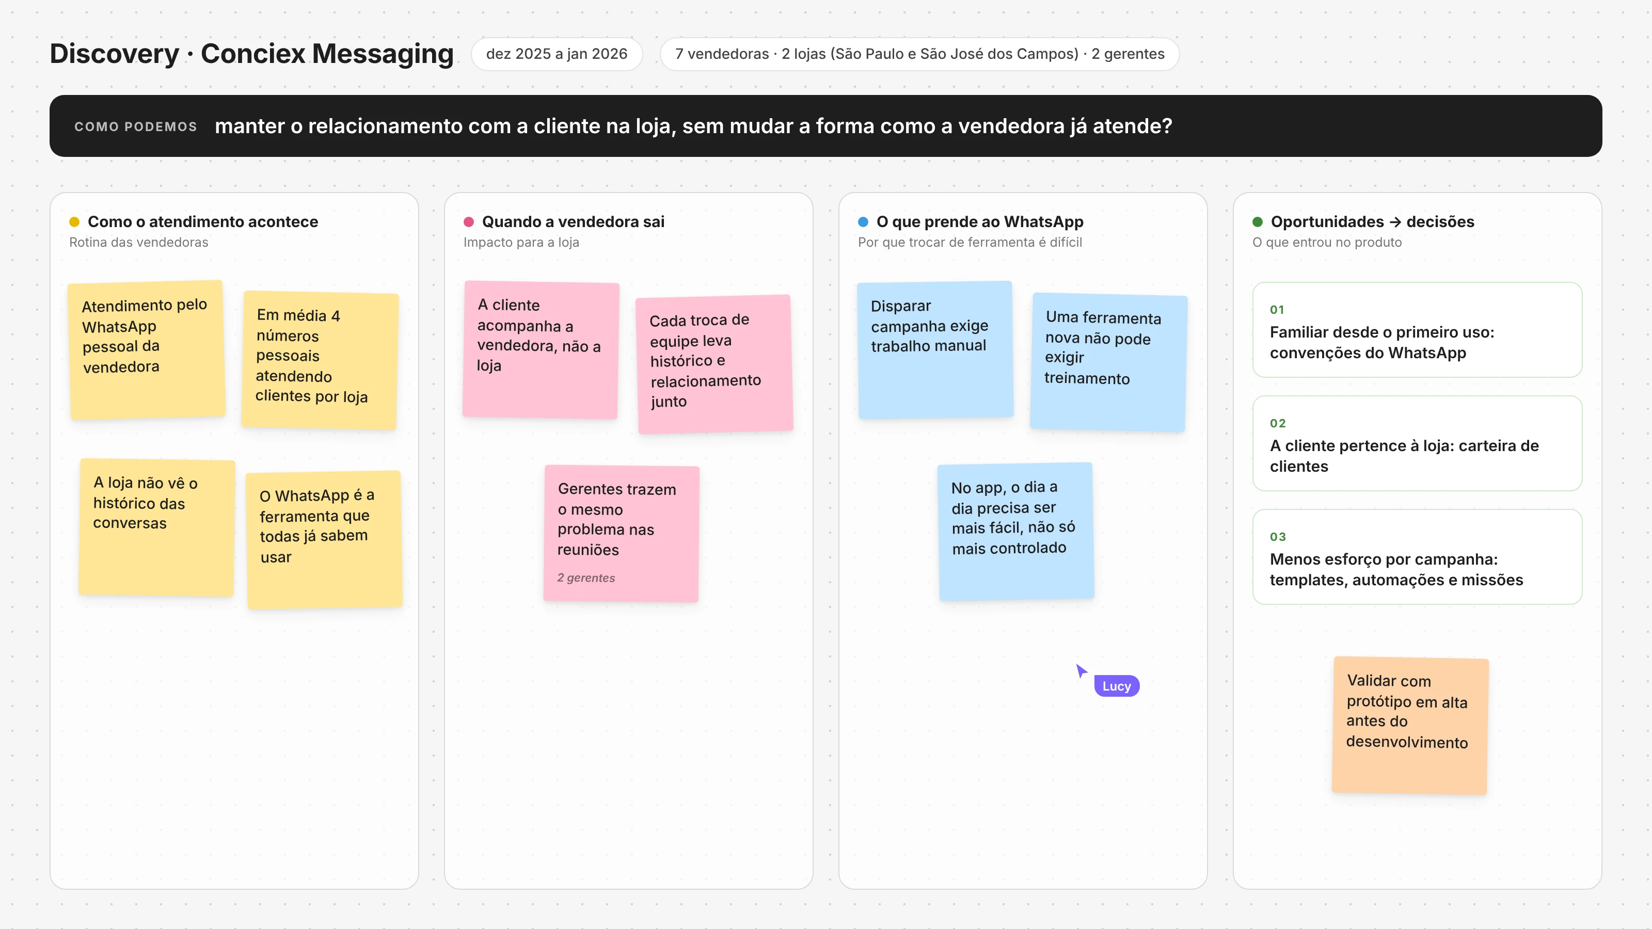Screen dimensions: 1652x929
Task: Select sticky note Atendimento pelo WhatsApp pessoal
Action: point(147,350)
